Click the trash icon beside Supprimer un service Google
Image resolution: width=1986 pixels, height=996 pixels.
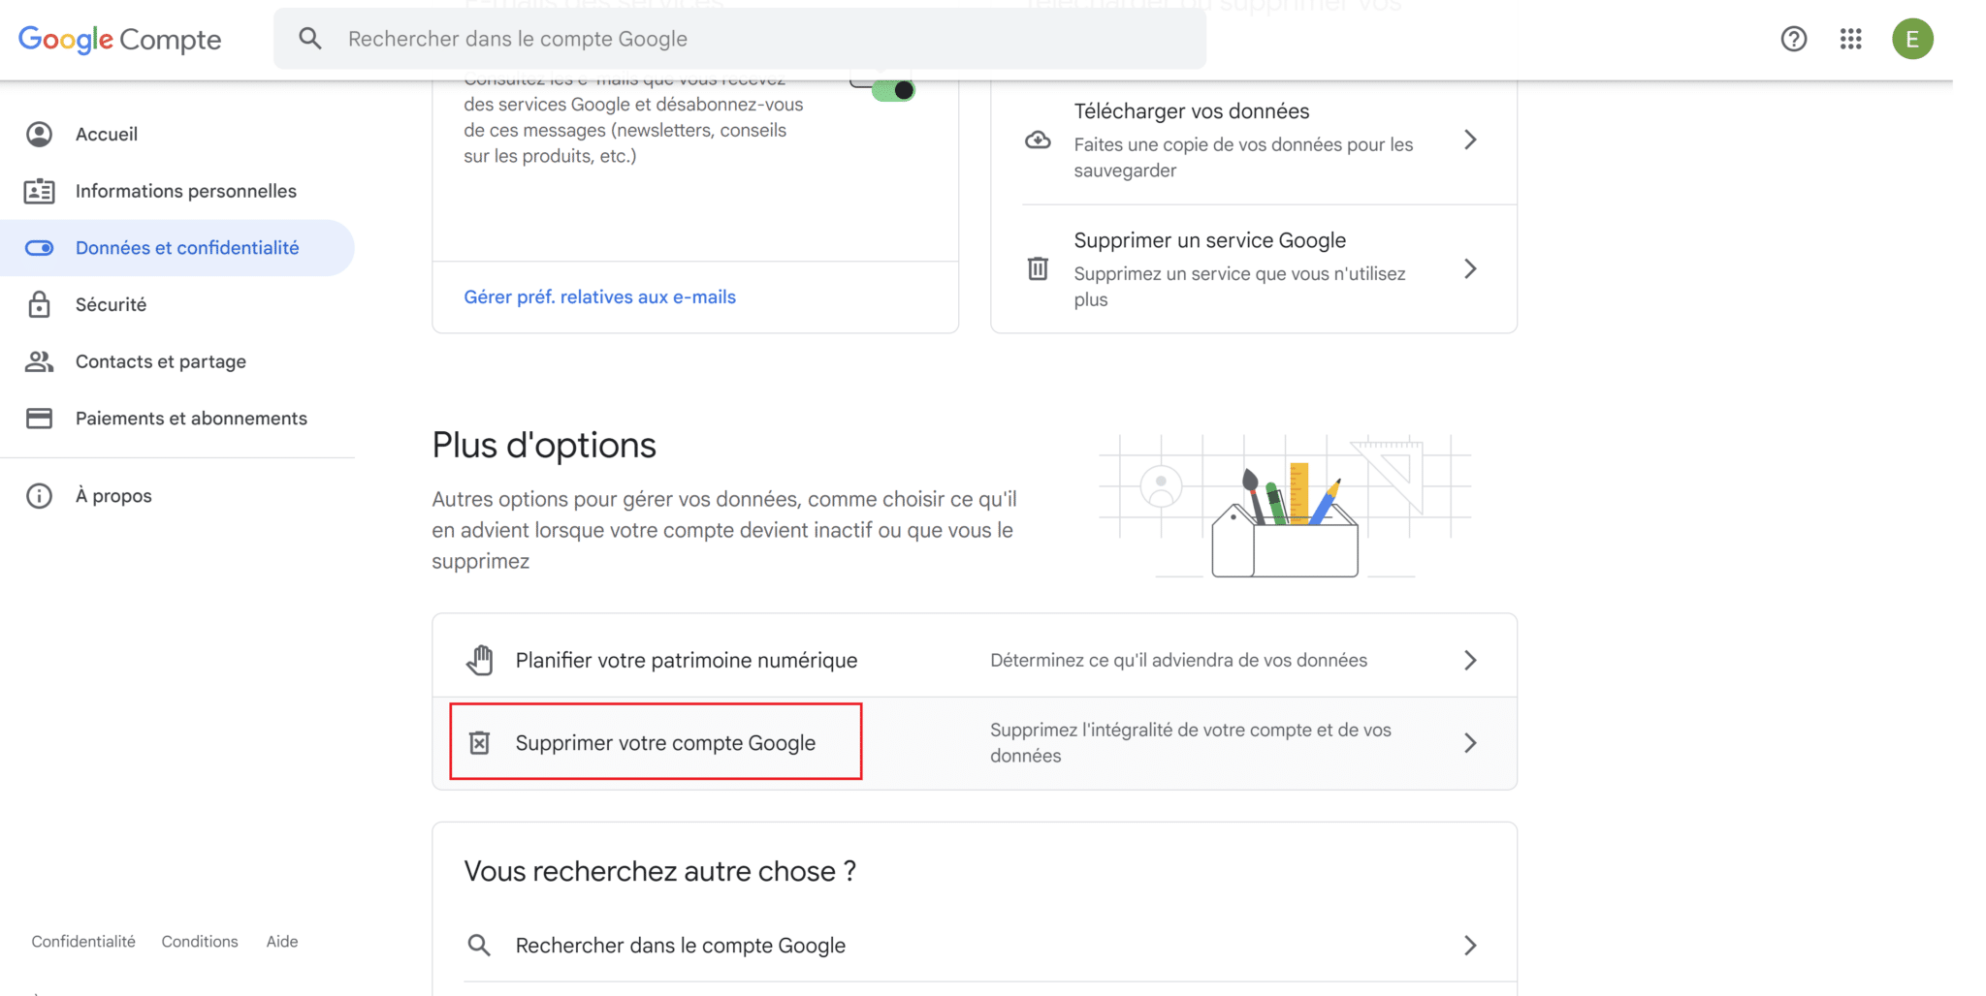pos(1038,268)
